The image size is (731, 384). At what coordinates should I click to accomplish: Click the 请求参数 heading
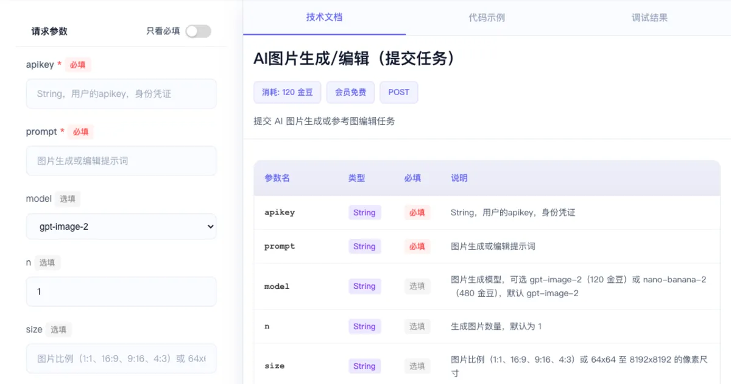[x=49, y=31]
